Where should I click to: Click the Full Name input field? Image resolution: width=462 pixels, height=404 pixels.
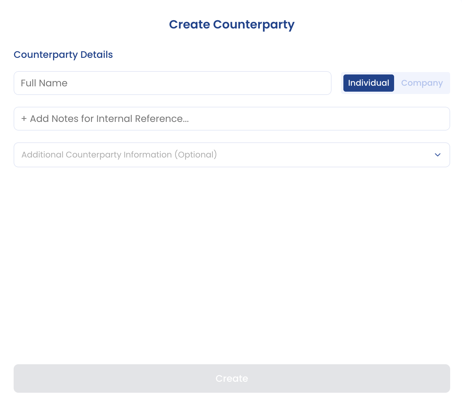[172, 83]
